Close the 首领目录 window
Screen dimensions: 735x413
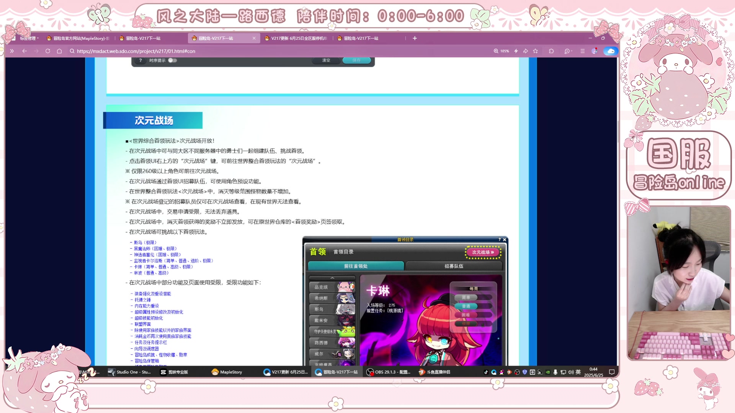[x=505, y=240]
